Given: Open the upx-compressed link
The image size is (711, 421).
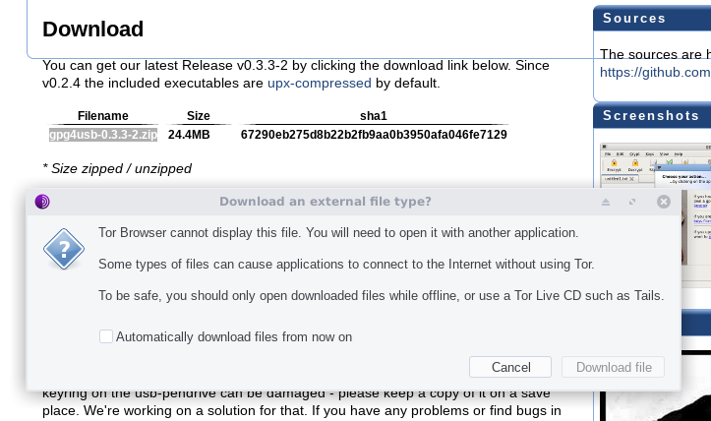Looking at the screenshot, I should (320, 84).
